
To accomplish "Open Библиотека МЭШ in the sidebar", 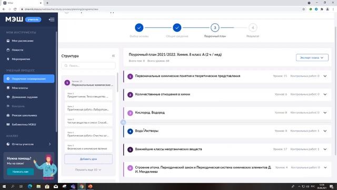I will coord(21,125).
